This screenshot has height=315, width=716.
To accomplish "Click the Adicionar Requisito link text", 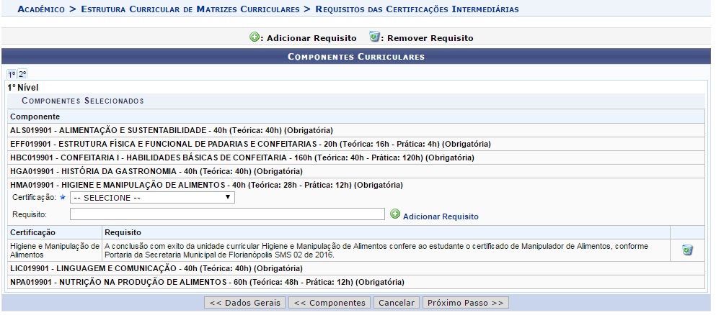I will pyautogui.click(x=440, y=216).
